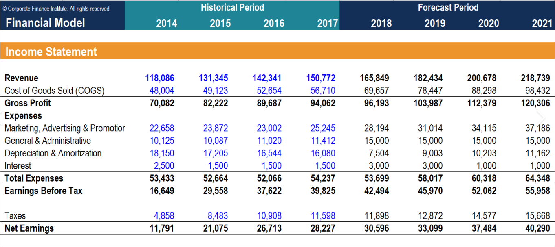
Task: Click earnings before tax 52,062
Action: click(484, 191)
